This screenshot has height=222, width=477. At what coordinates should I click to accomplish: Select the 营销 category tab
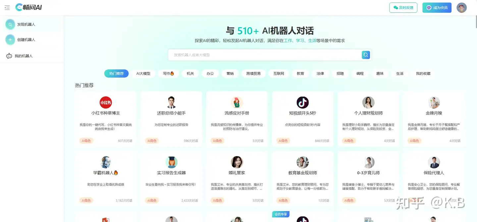pyautogui.click(x=230, y=73)
